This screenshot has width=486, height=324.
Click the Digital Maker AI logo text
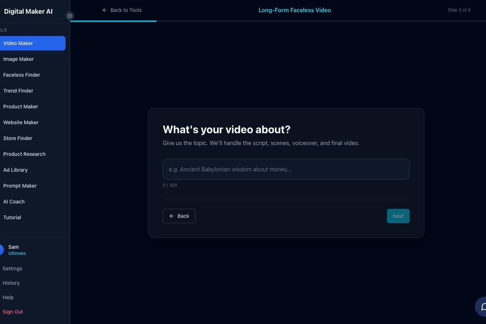28,11
